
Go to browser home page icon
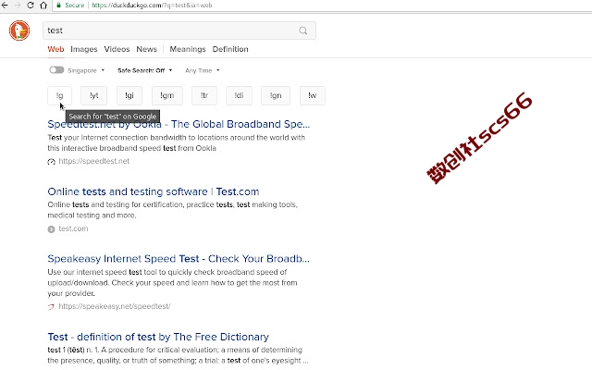[43, 6]
